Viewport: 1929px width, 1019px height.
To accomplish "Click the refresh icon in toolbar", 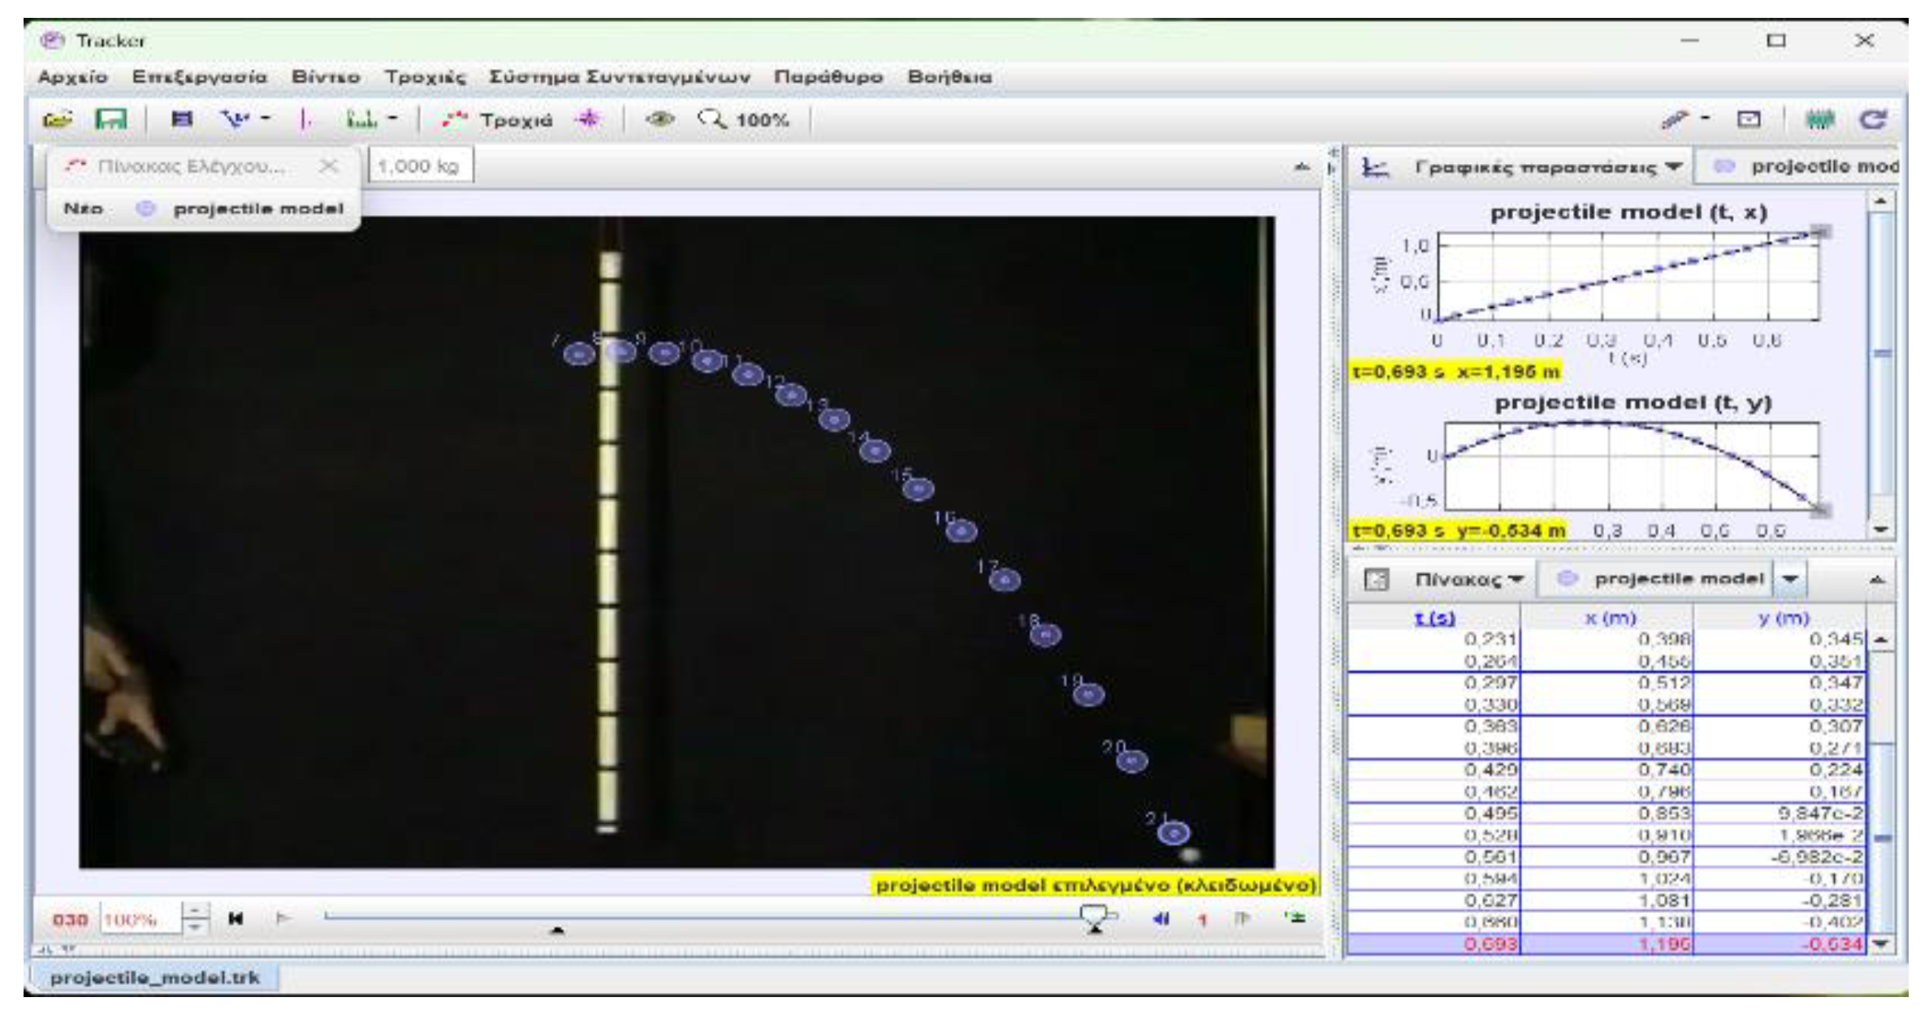I will click(x=1873, y=120).
